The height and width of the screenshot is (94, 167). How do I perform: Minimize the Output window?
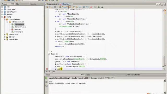(82, 75)
